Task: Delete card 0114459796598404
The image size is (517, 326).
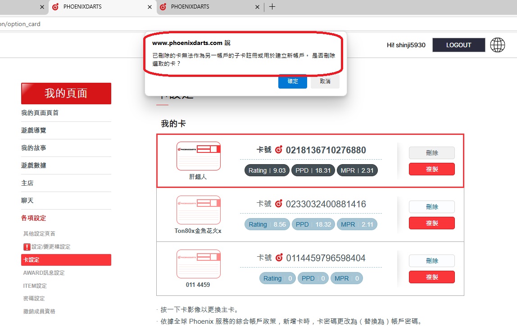Action: point(431,261)
